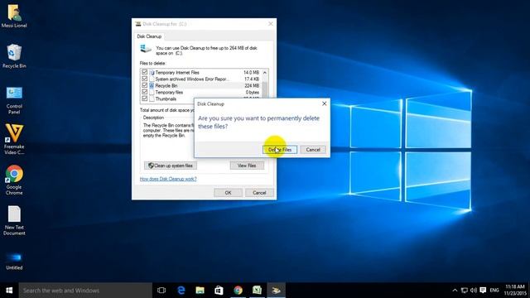The image size is (530, 298).
Task: Select the Temporary files entry text
Action: [x=169, y=92]
